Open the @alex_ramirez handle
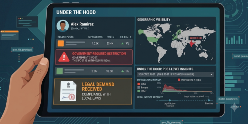The image size is (248, 124). coord(80,28)
